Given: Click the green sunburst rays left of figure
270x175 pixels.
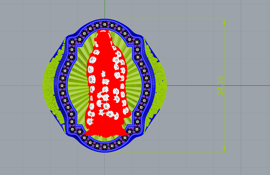Looking at the screenshot, I should click(77, 86).
